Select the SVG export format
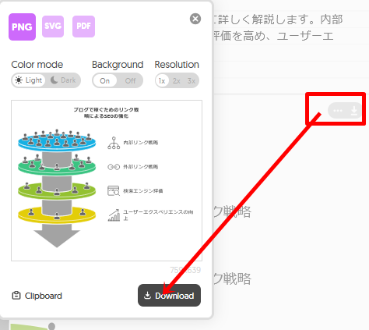Viewport: 369px width, 330px height. [53, 27]
